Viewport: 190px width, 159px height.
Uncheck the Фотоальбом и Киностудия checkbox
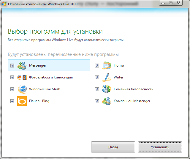[x=12, y=77]
